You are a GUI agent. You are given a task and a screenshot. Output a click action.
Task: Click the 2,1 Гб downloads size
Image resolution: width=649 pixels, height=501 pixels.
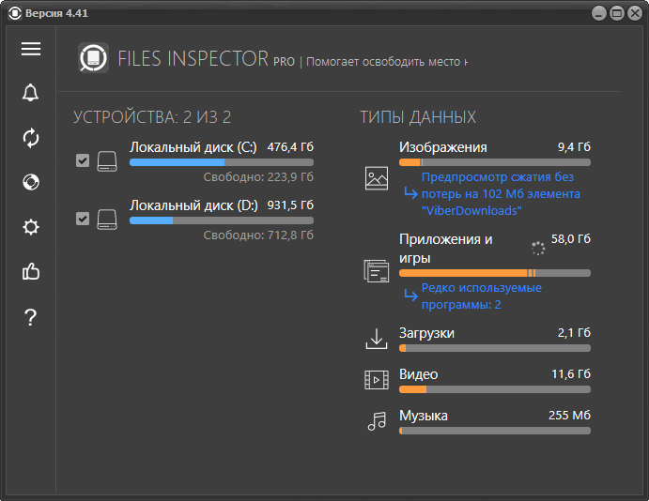click(x=574, y=333)
